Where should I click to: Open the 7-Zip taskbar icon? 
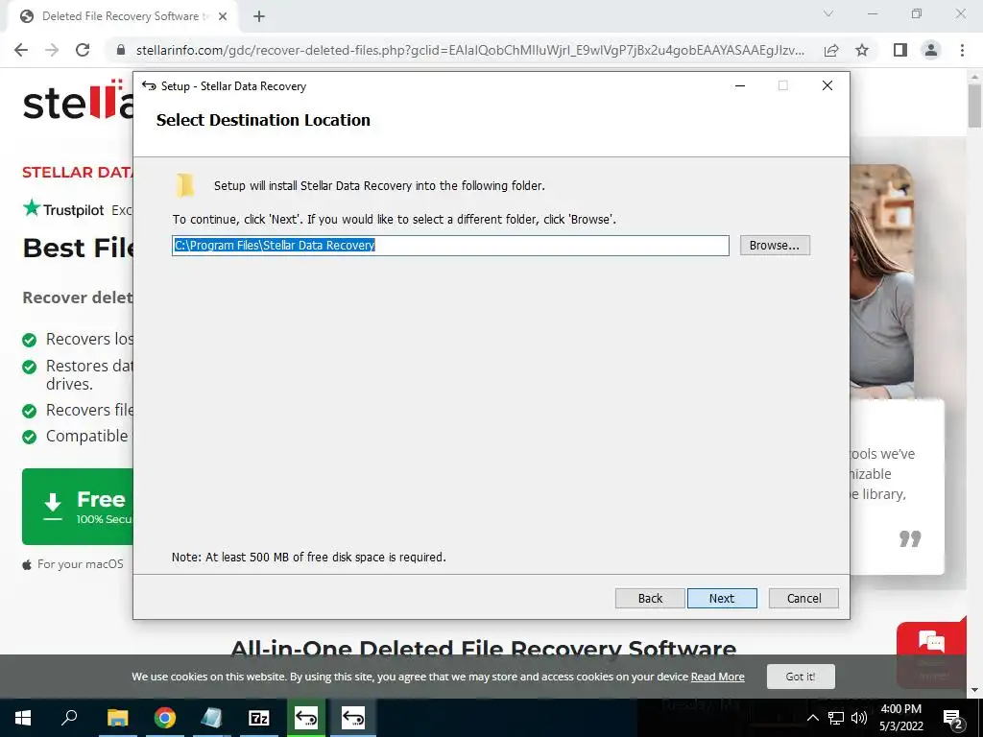tap(259, 718)
